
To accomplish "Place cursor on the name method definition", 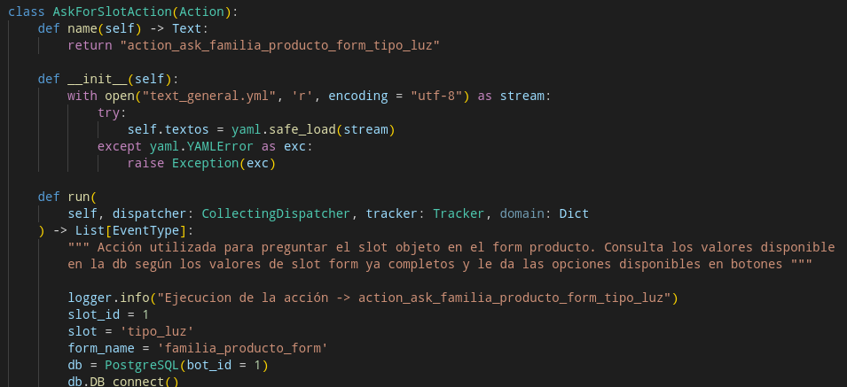I will [x=86, y=28].
